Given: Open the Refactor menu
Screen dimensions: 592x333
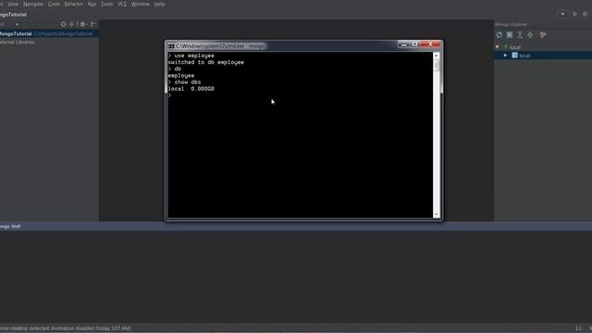Looking at the screenshot, I should pyautogui.click(x=74, y=4).
